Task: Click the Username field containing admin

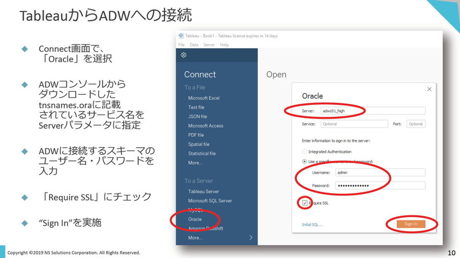Action: [380, 172]
